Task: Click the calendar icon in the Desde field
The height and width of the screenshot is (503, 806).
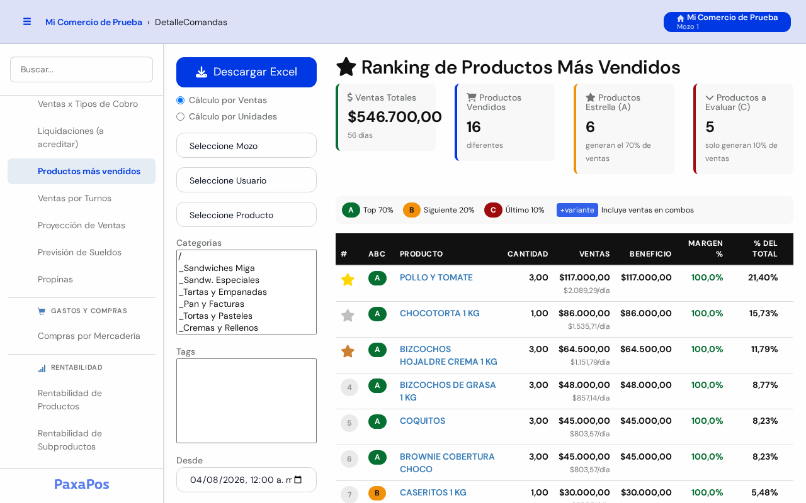Action: coord(298,480)
